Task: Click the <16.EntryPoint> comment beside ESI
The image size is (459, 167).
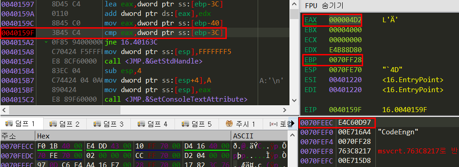Action: (413, 80)
